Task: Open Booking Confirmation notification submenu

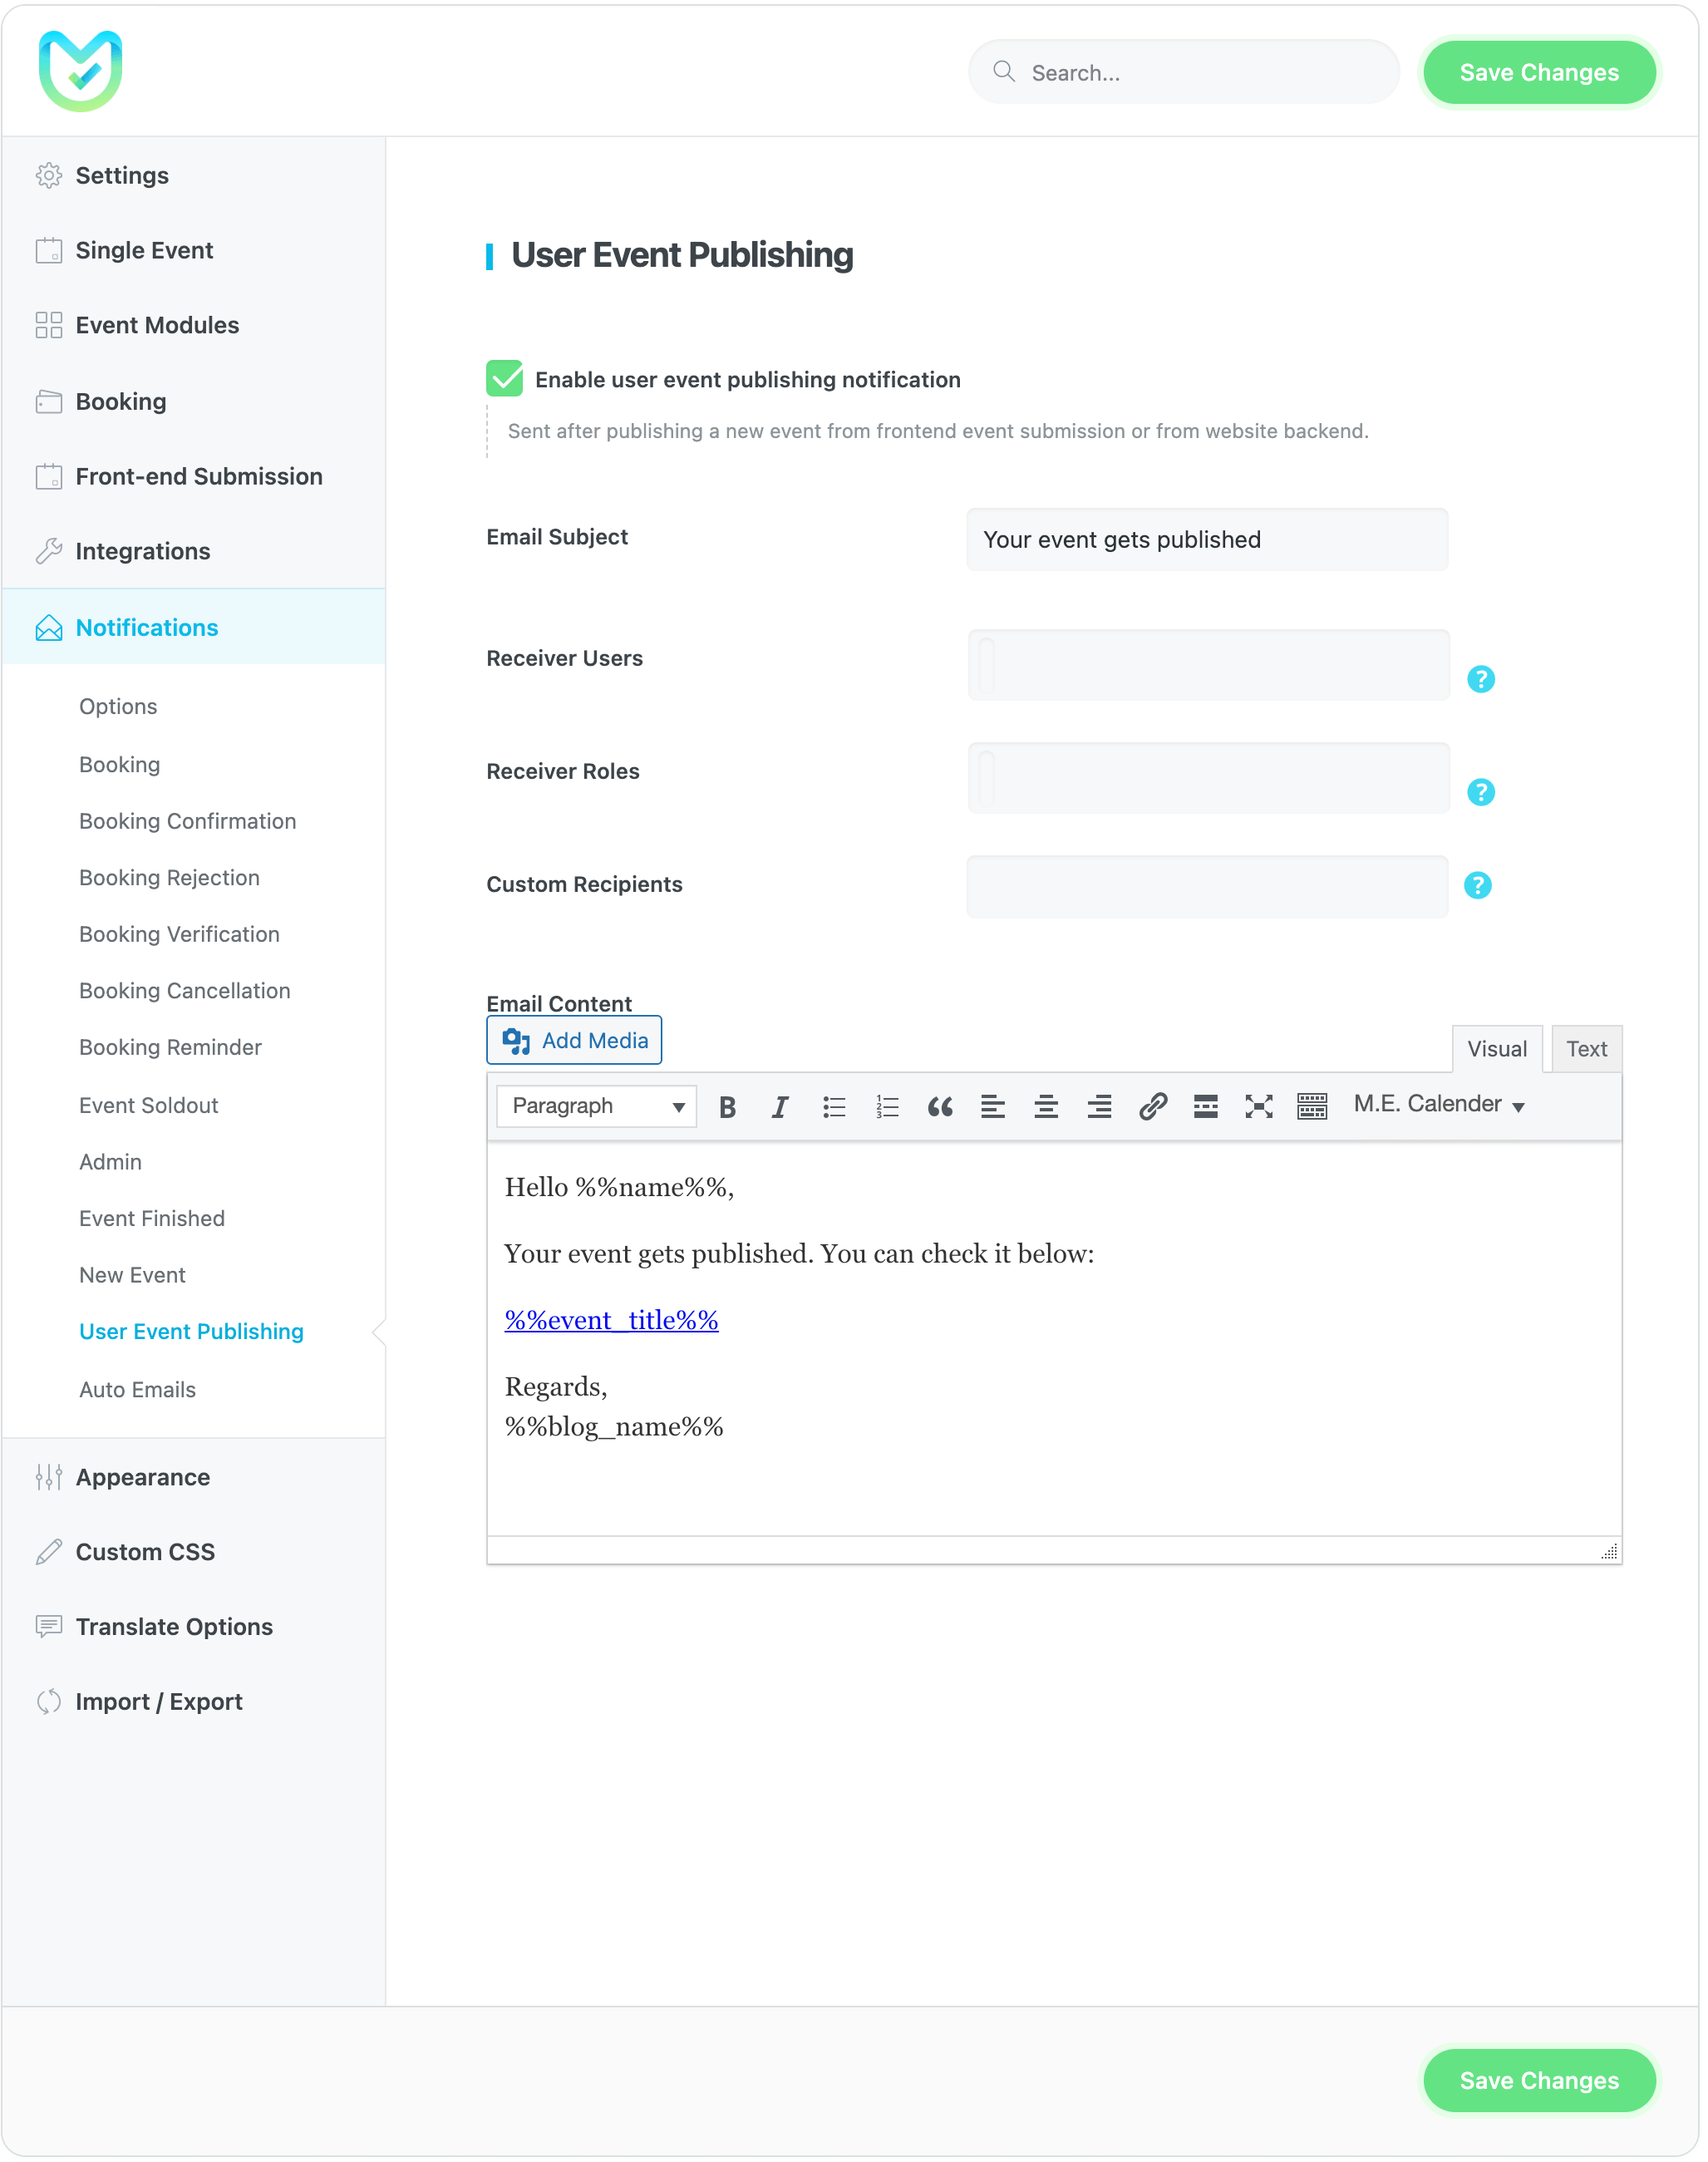Action: coord(187,821)
